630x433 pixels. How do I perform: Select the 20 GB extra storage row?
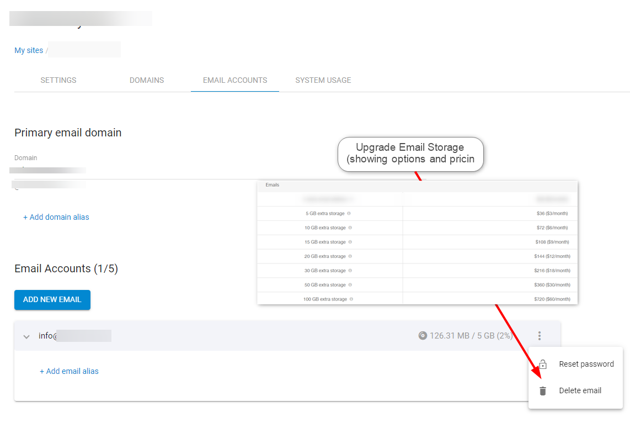[x=417, y=256]
